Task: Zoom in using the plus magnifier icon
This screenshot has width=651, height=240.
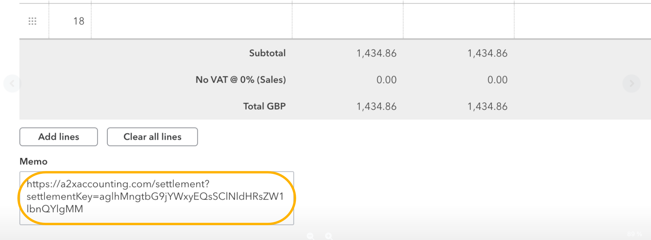Action: [x=329, y=236]
